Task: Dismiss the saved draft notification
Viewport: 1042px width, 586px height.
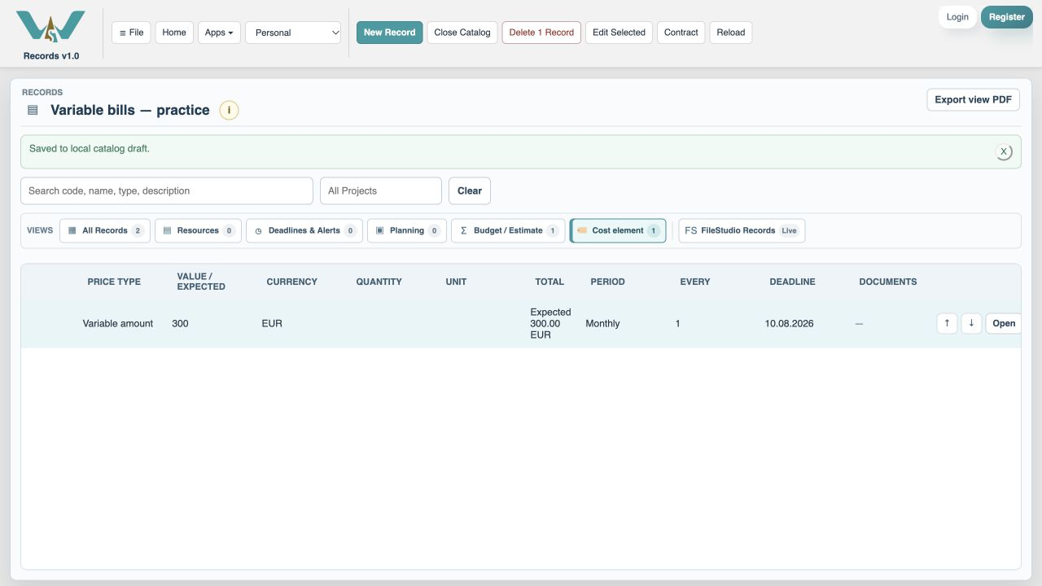Action: (1004, 151)
